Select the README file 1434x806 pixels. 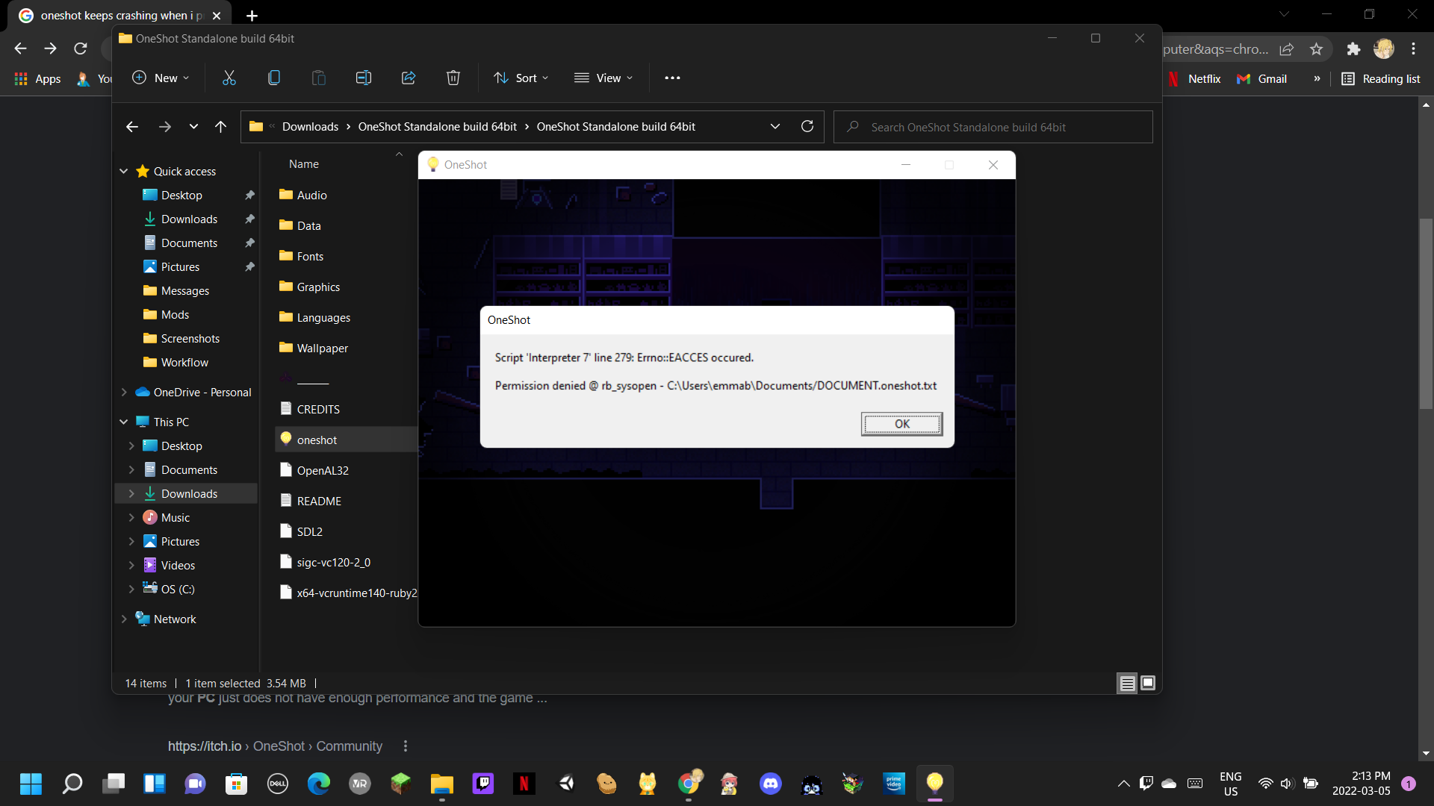click(319, 502)
